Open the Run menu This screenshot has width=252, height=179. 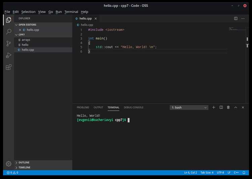59,12
